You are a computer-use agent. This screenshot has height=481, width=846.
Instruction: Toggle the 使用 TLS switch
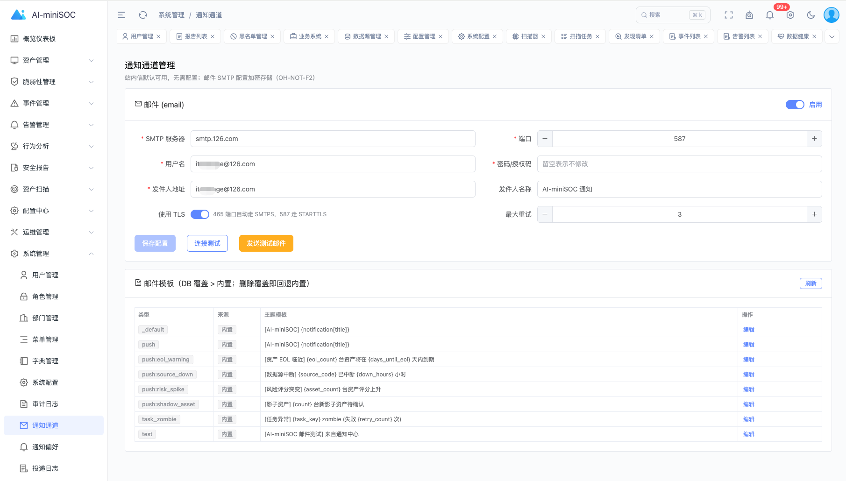[x=200, y=214]
